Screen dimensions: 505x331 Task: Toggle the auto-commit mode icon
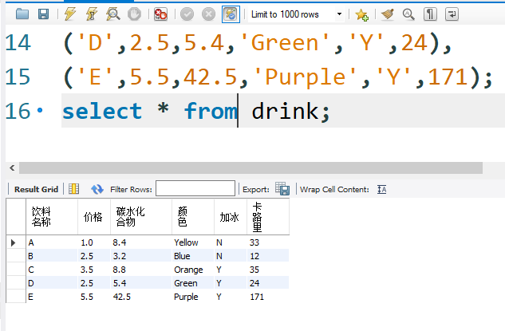tap(230, 14)
